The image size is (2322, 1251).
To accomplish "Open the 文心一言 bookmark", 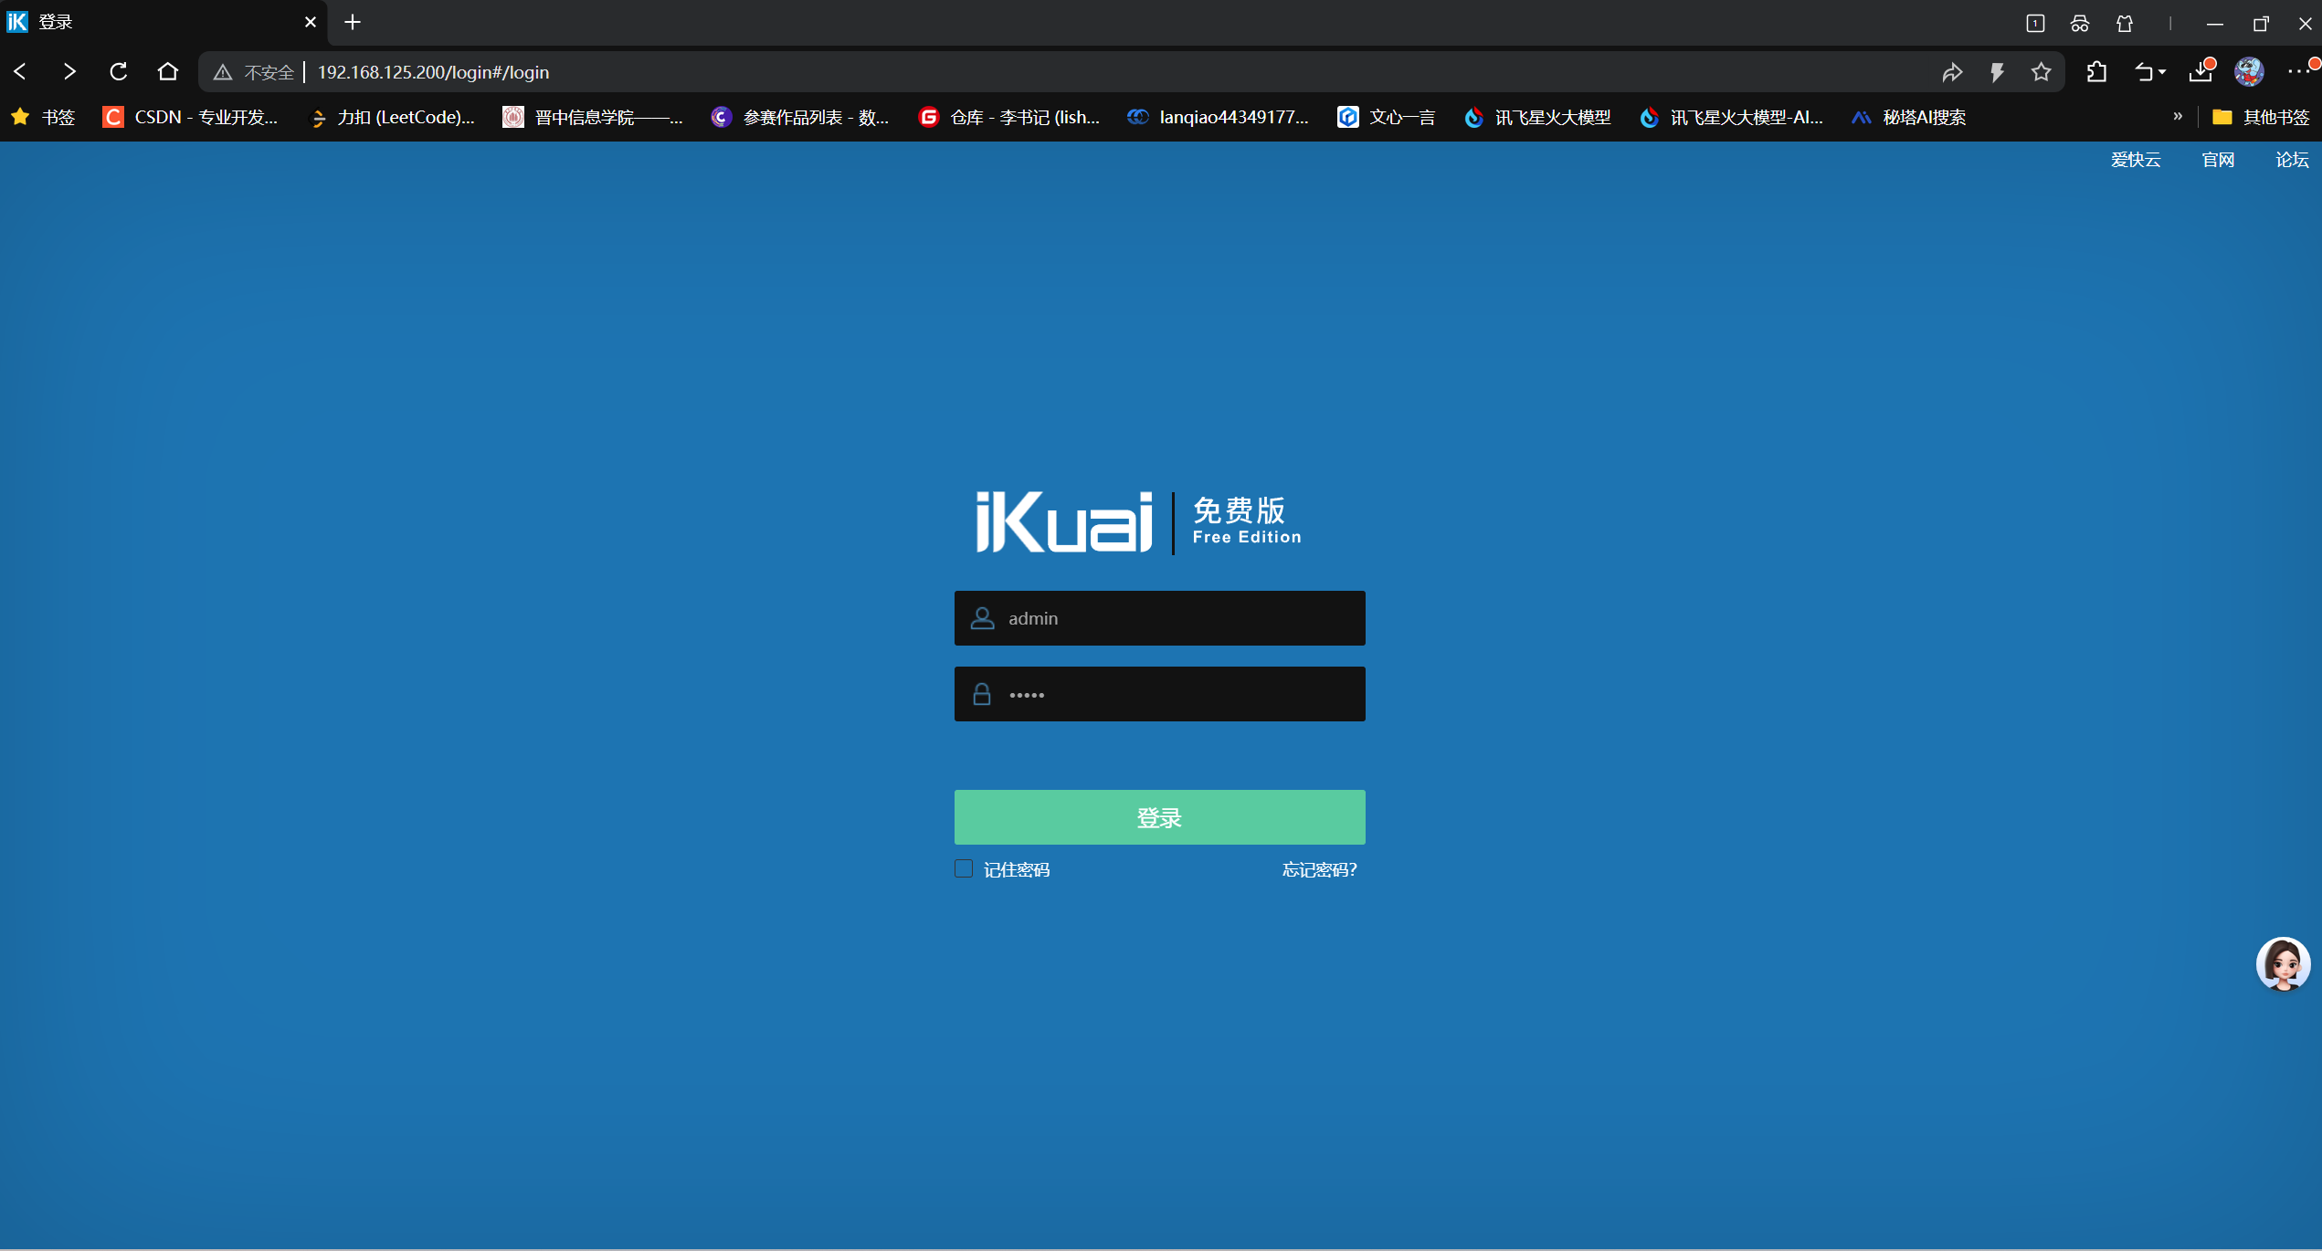I will pyautogui.click(x=1386, y=117).
